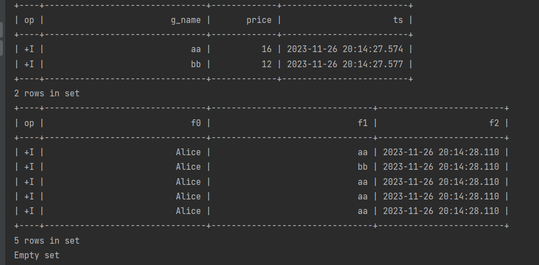The height and width of the screenshot is (265, 539).
Task: Click the aa value under g_name
Action: pos(196,49)
